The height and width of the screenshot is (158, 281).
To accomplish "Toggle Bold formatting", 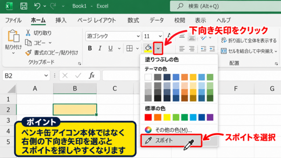I will tap(90, 48).
